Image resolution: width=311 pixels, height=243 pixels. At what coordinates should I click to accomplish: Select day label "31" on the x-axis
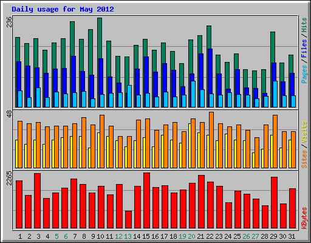tap(292, 236)
